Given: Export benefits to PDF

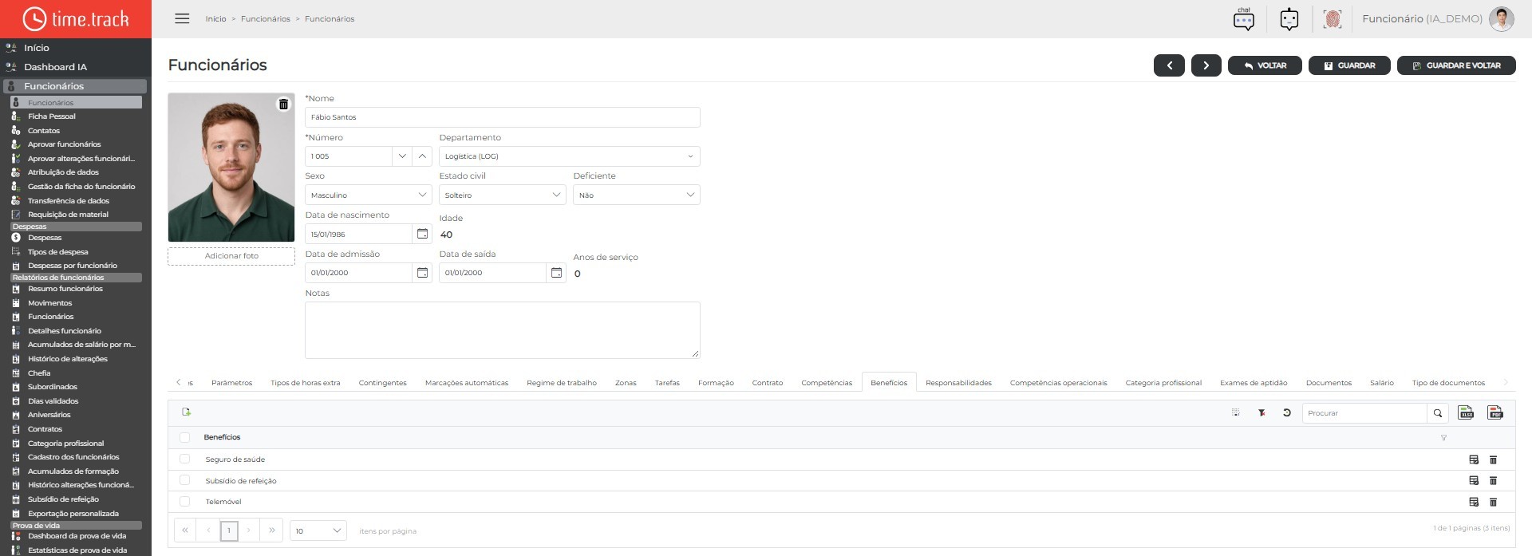Looking at the screenshot, I should click(1495, 412).
